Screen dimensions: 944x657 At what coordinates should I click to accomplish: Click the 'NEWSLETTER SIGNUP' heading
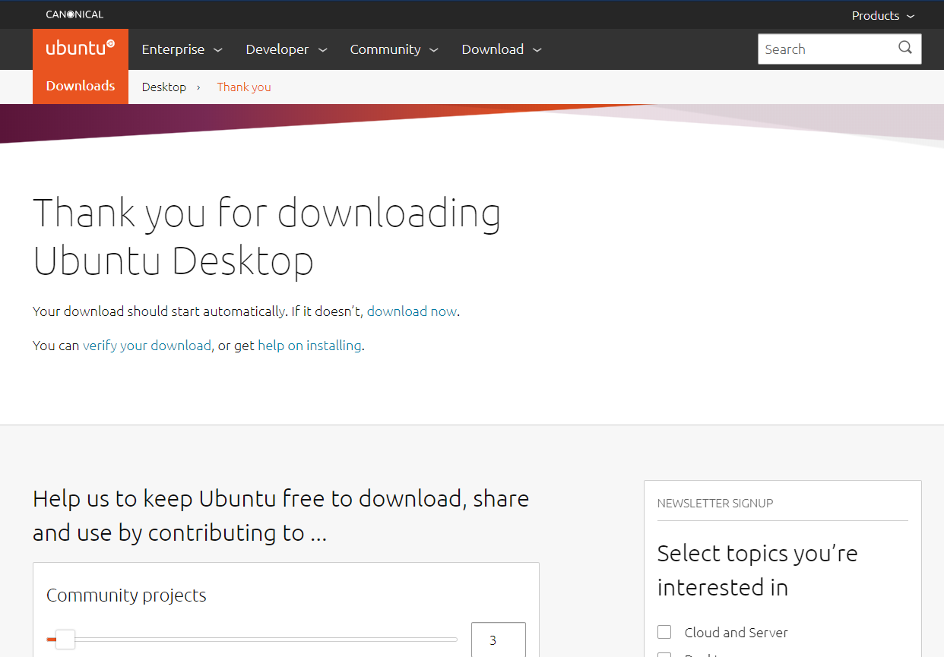pyautogui.click(x=715, y=503)
